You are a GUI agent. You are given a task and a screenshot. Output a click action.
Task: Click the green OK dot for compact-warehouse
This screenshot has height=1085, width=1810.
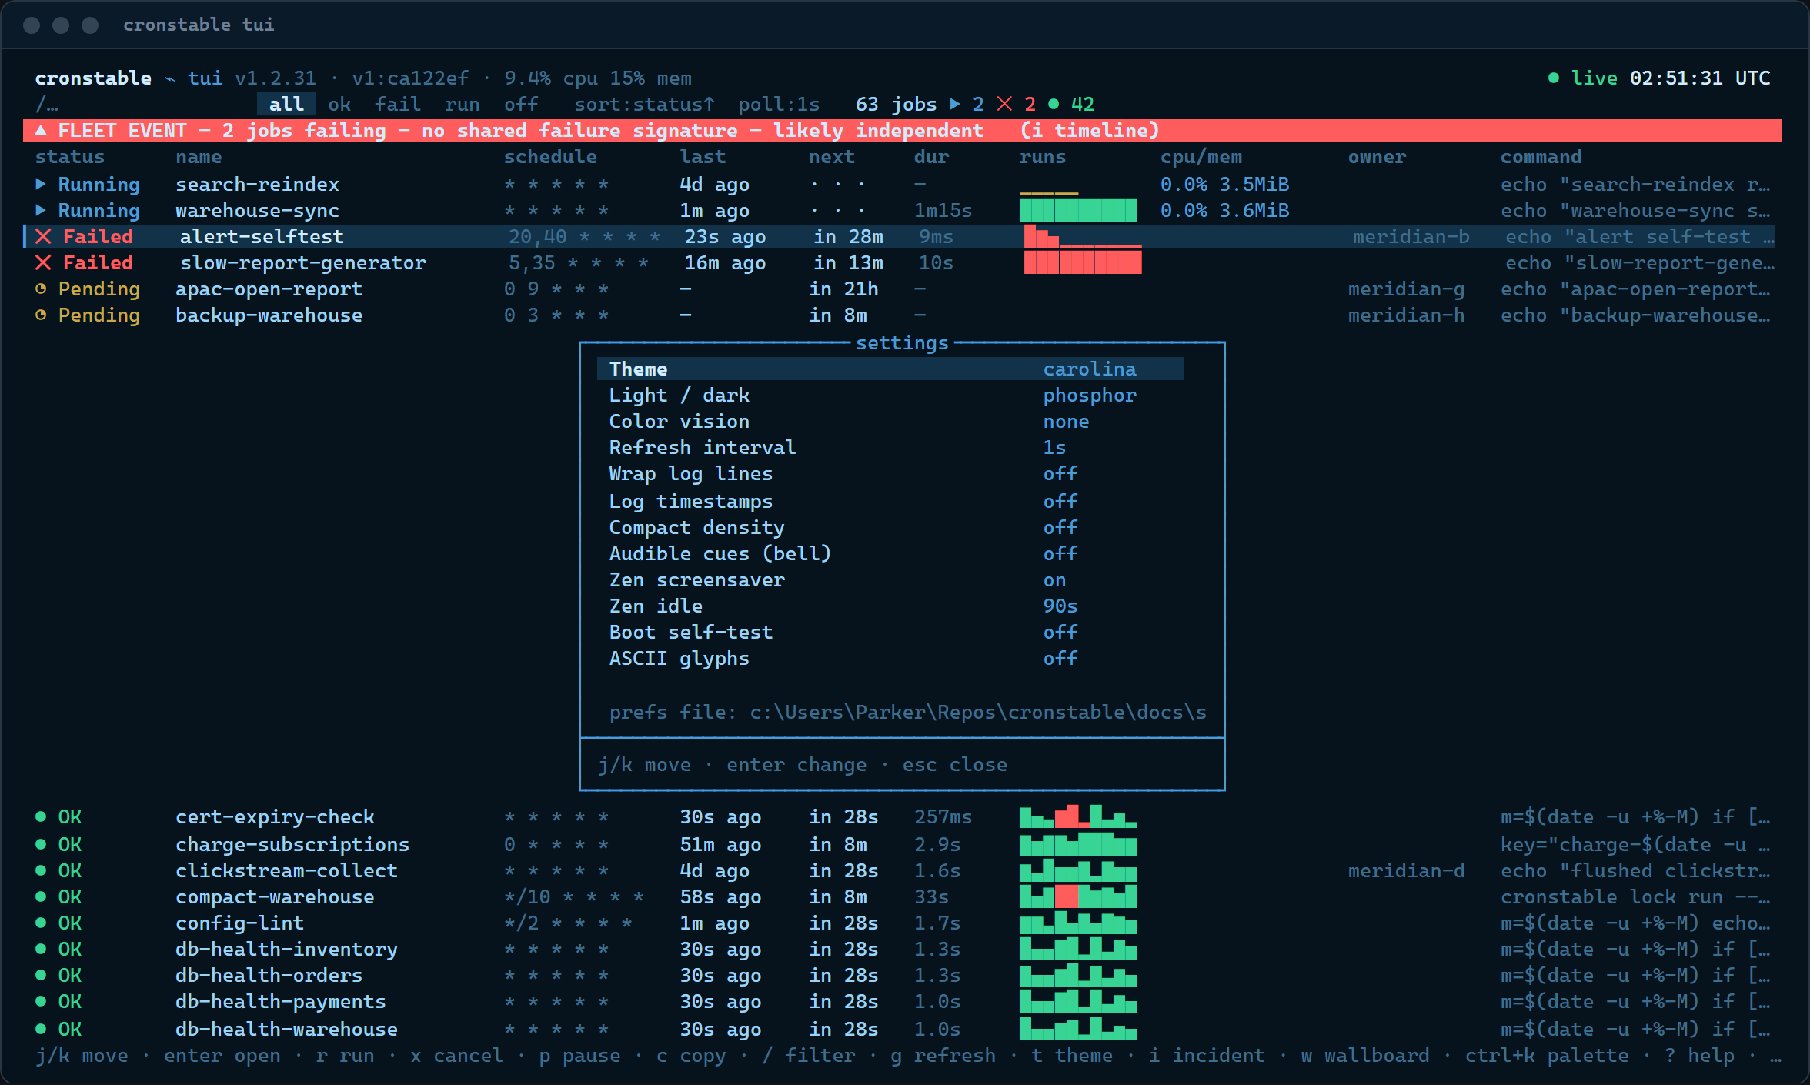tap(41, 896)
